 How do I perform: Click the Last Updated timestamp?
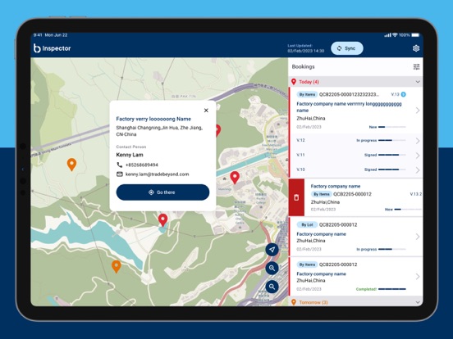pos(305,48)
